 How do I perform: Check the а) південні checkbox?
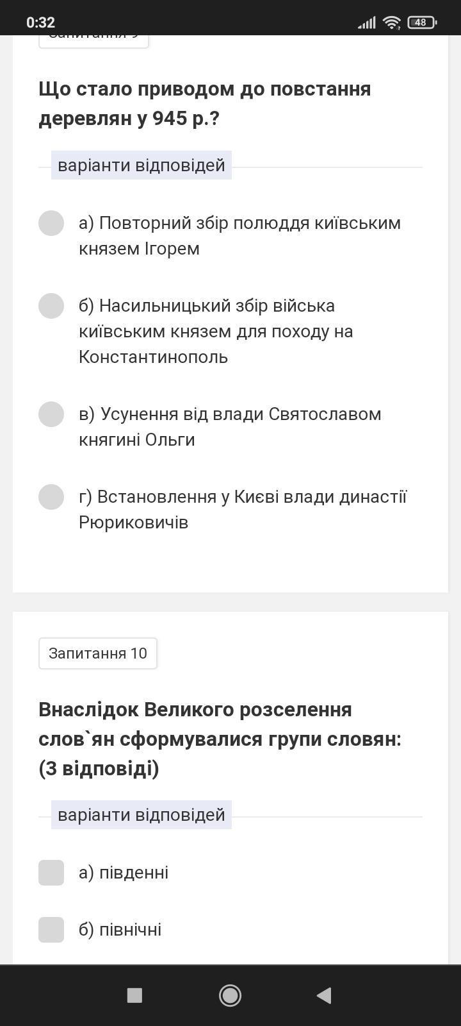(51, 873)
